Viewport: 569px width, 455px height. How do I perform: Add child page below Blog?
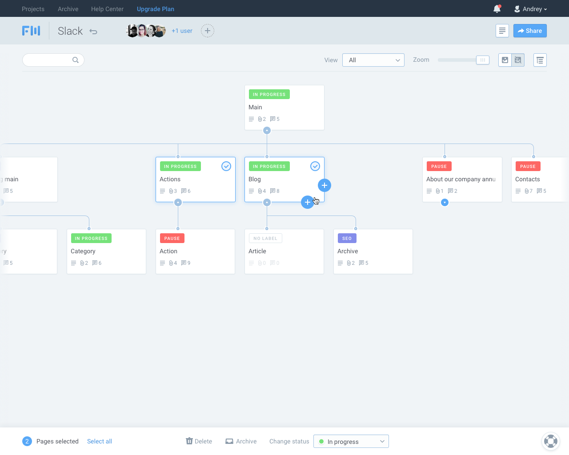[308, 202]
